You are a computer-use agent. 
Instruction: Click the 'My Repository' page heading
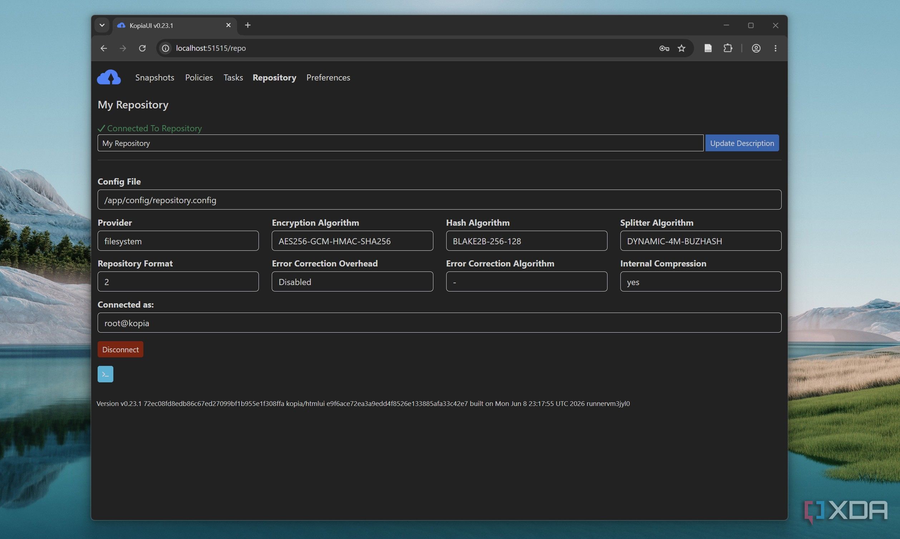(x=133, y=104)
